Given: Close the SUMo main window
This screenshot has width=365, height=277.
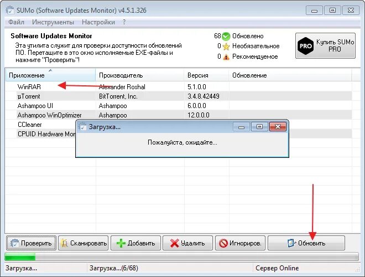Looking at the screenshot, I should [x=351, y=11].
